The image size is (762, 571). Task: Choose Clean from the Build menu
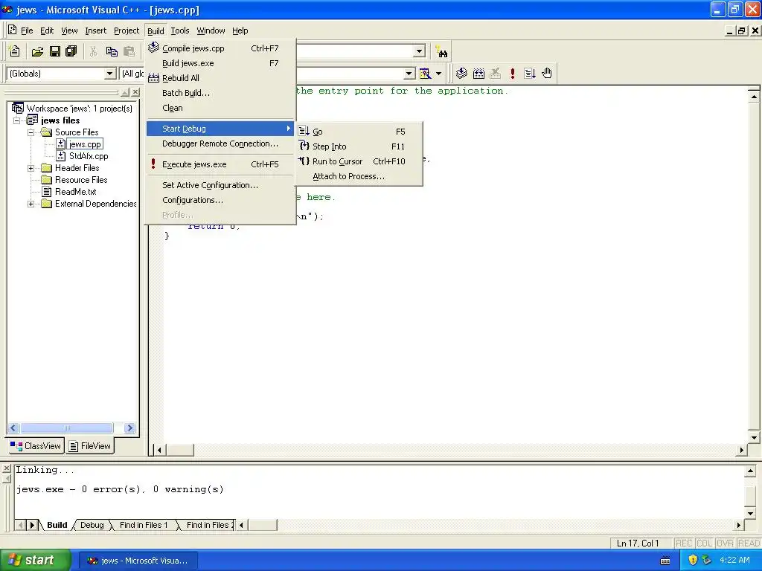click(220, 108)
